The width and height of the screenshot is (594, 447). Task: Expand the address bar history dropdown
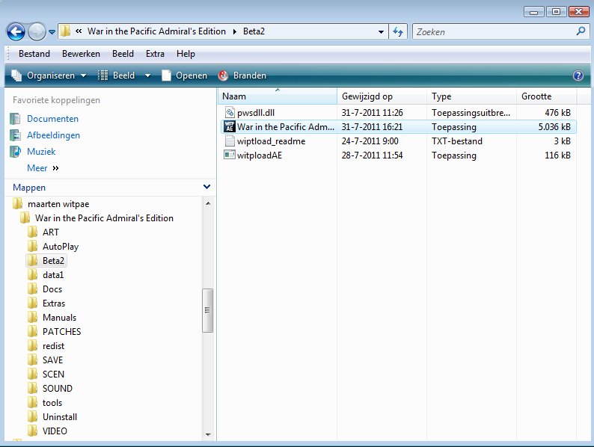tap(381, 32)
